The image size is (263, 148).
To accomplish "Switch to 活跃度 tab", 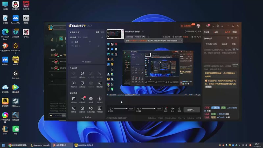I will [x=225, y=44].
